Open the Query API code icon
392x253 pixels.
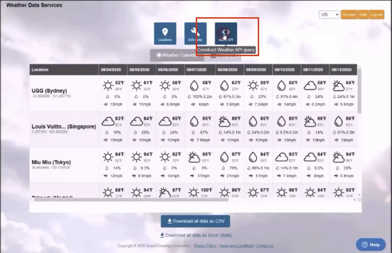[x=226, y=33]
